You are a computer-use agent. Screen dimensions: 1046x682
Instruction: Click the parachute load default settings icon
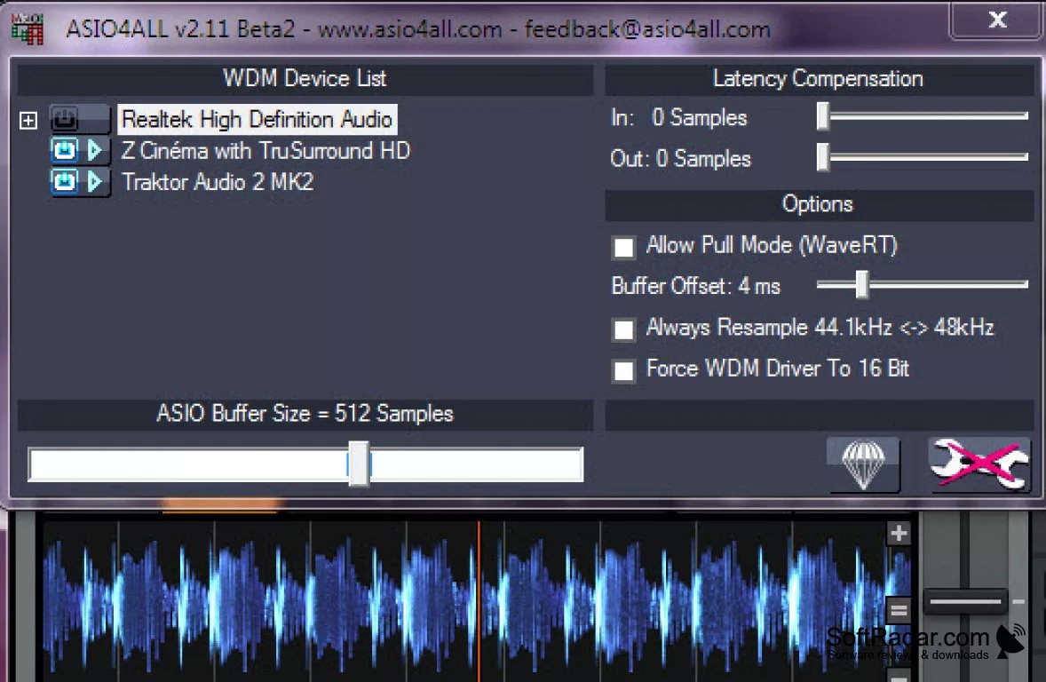863,464
